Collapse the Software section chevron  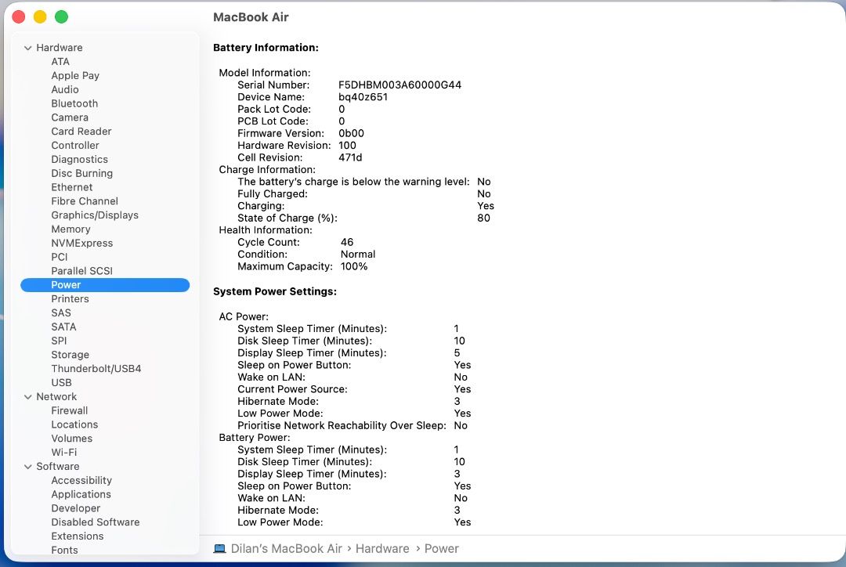tap(28, 467)
